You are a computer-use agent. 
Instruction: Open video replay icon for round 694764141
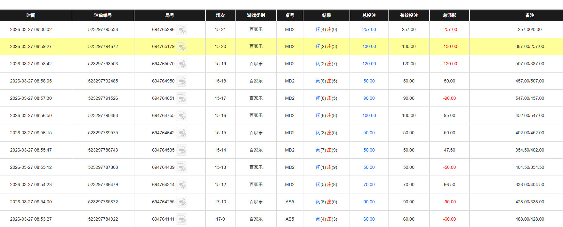coord(182,219)
